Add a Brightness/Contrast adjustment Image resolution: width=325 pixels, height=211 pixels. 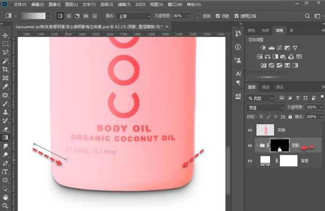(263, 48)
